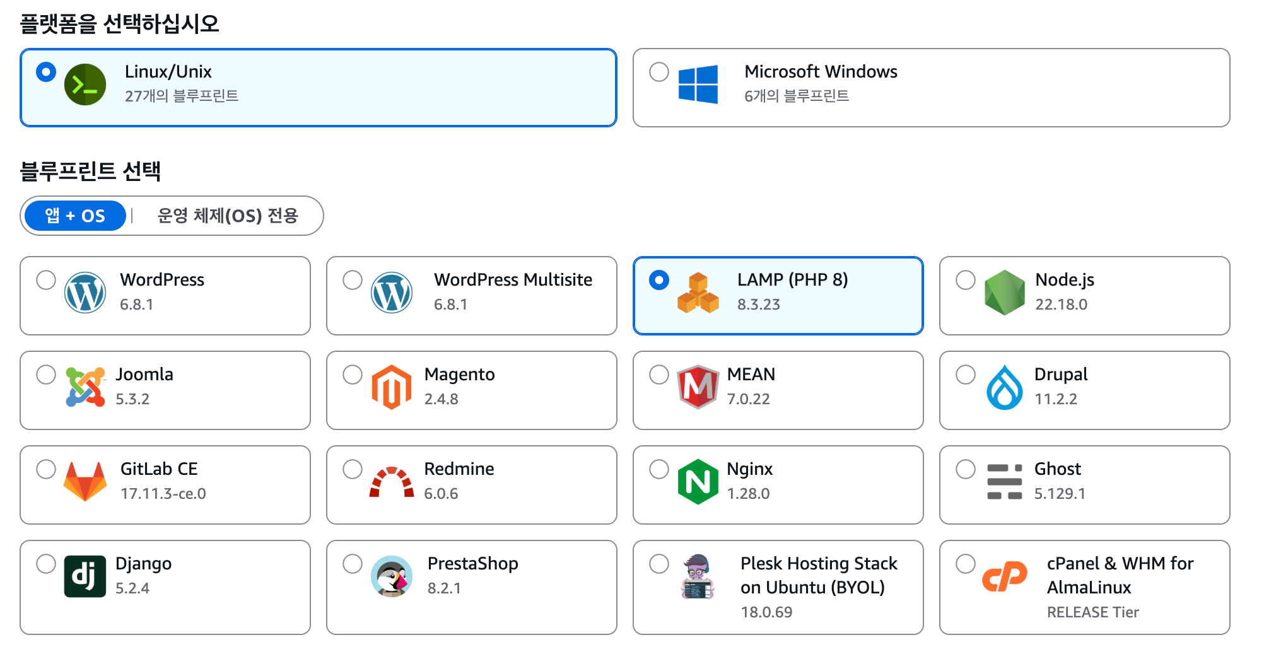Click the Nginx version 1.28.0 text
Image resolution: width=1264 pixels, height=647 pixels.
pos(748,494)
